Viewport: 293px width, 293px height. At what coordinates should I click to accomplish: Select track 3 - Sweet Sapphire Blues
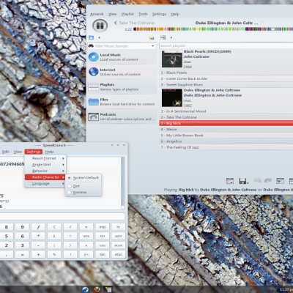226,85
